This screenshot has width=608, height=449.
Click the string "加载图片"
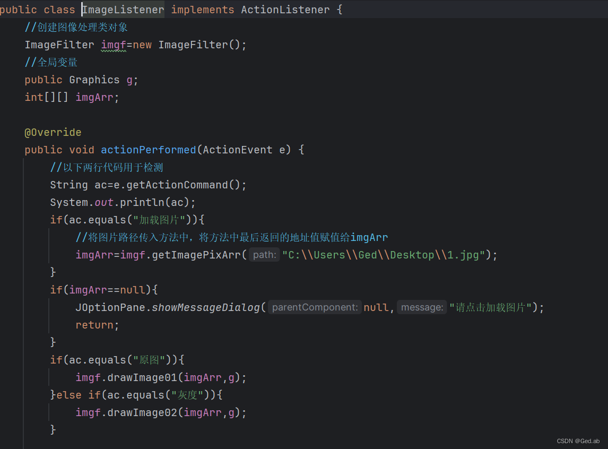pos(159,220)
